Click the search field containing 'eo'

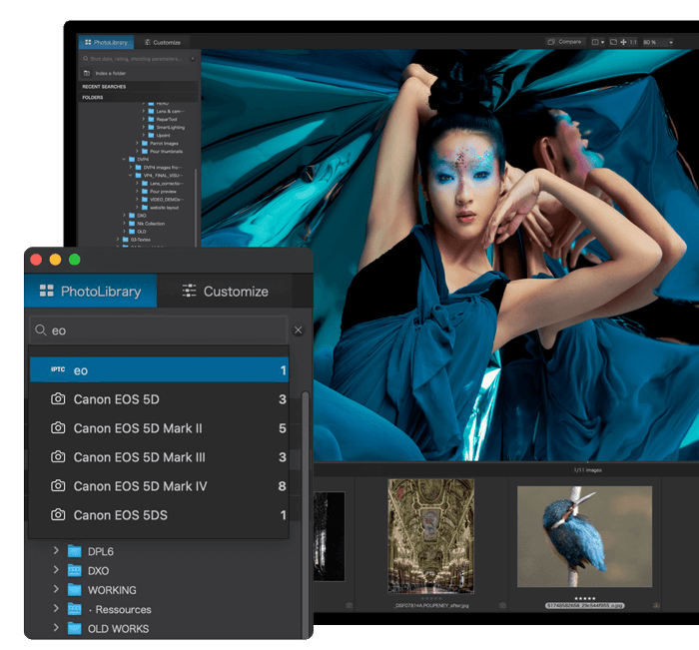pyautogui.click(x=159, y=330)
